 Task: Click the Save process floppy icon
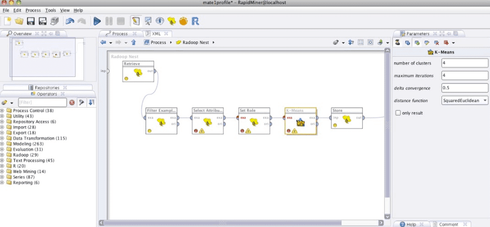[30, 21]
